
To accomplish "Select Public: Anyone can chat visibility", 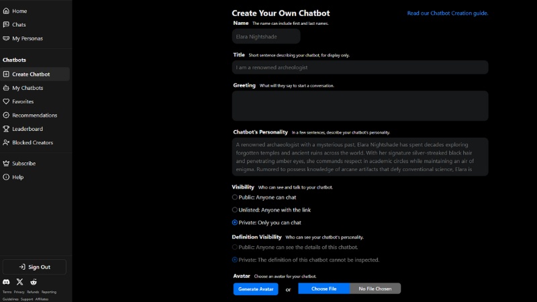I will 235,197.
